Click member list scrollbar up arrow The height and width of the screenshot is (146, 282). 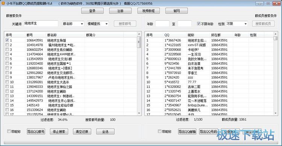275,34
